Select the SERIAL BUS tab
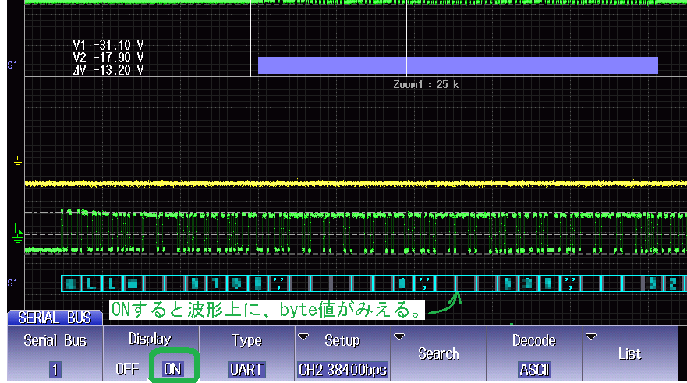 coord(55,318)
